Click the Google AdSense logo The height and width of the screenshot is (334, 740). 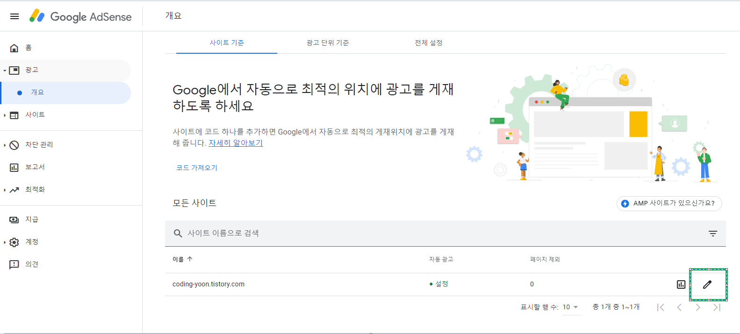[80, 16]
